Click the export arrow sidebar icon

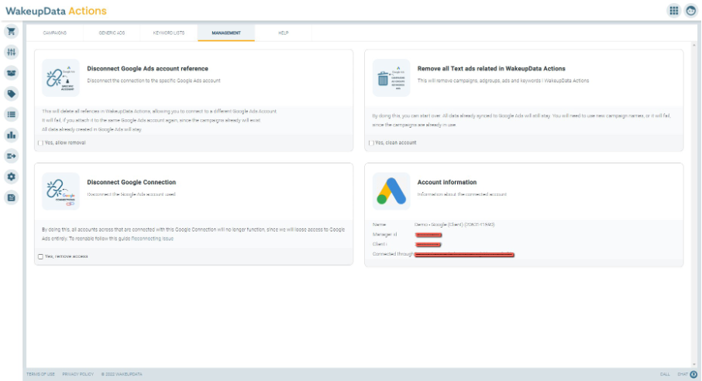[x=11, y=156]
